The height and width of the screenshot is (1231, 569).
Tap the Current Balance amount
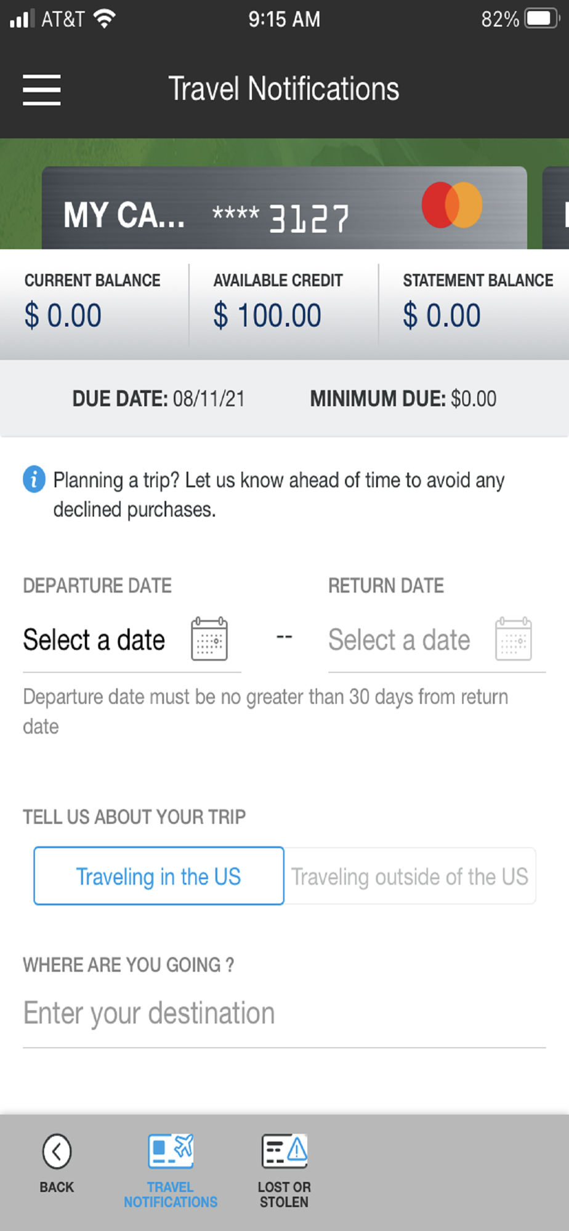63,316
